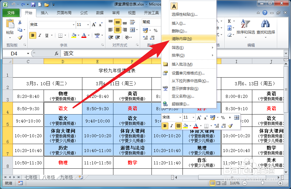Open the 宋体 font name dropdown
Viewport: 291px width, 189px height.
pos(73,25)
